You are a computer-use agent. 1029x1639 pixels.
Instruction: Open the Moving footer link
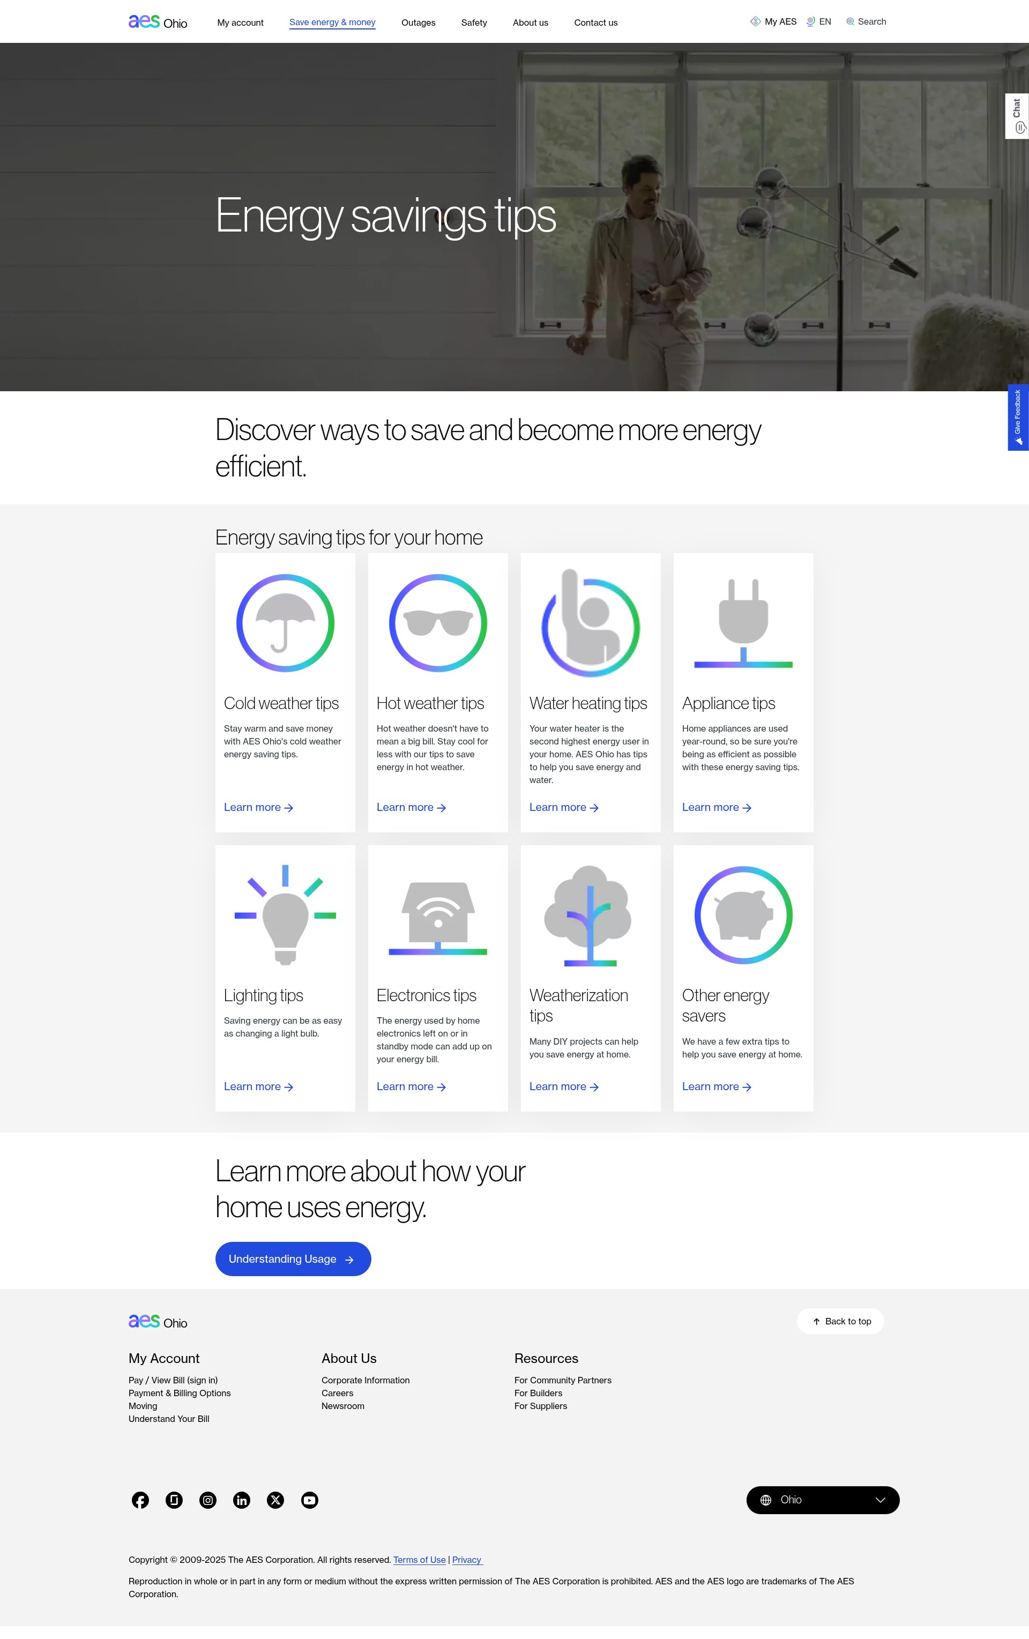click(x=143, y=1406)
